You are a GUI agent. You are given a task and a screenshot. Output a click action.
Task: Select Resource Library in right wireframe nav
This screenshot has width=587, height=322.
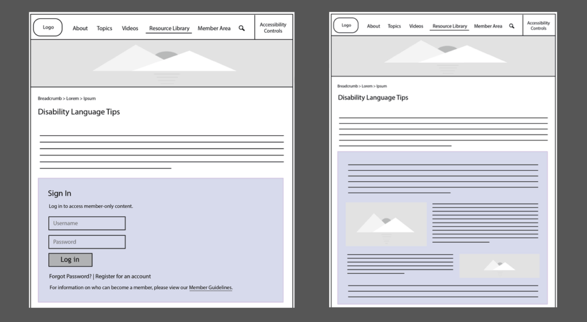point(449,26)
